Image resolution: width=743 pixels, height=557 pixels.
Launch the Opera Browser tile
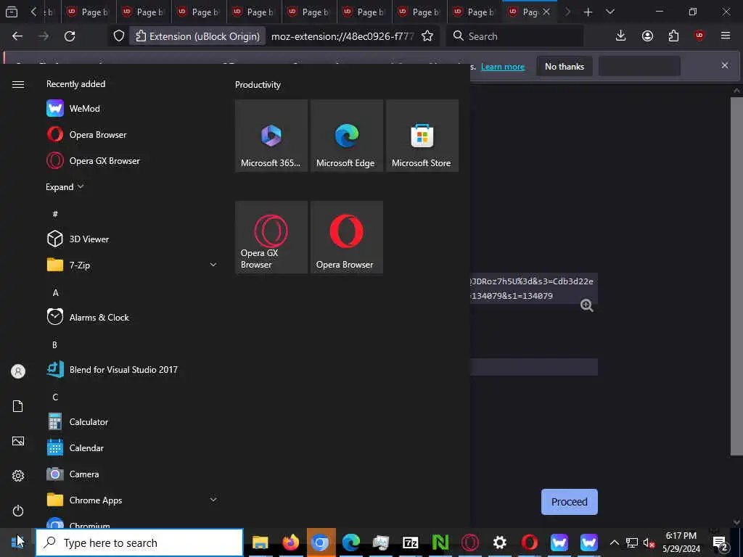pos(346,237)
